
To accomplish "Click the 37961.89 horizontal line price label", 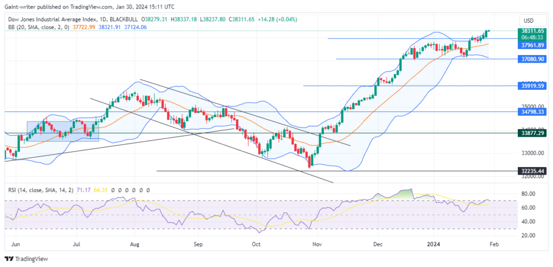I will coord(532,45).
